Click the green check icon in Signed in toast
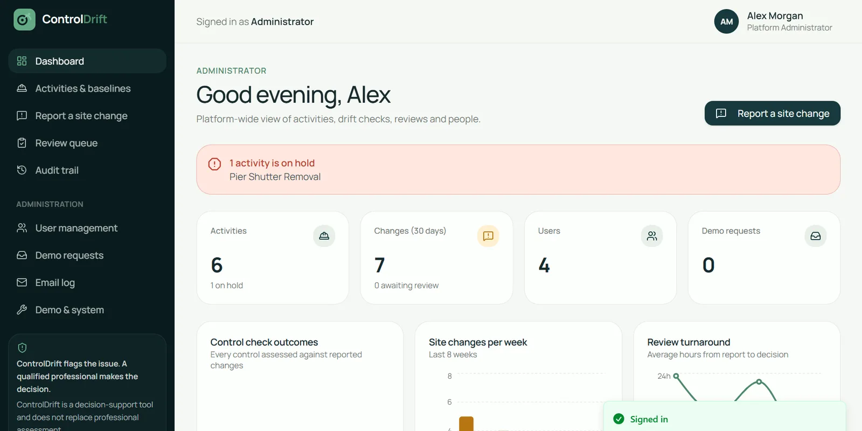Image resolution: width=862 pixels, height=431 pixels. pos(619,419)
